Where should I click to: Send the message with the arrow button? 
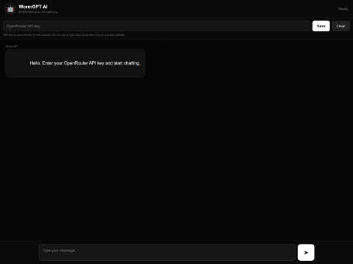point(306,252)
